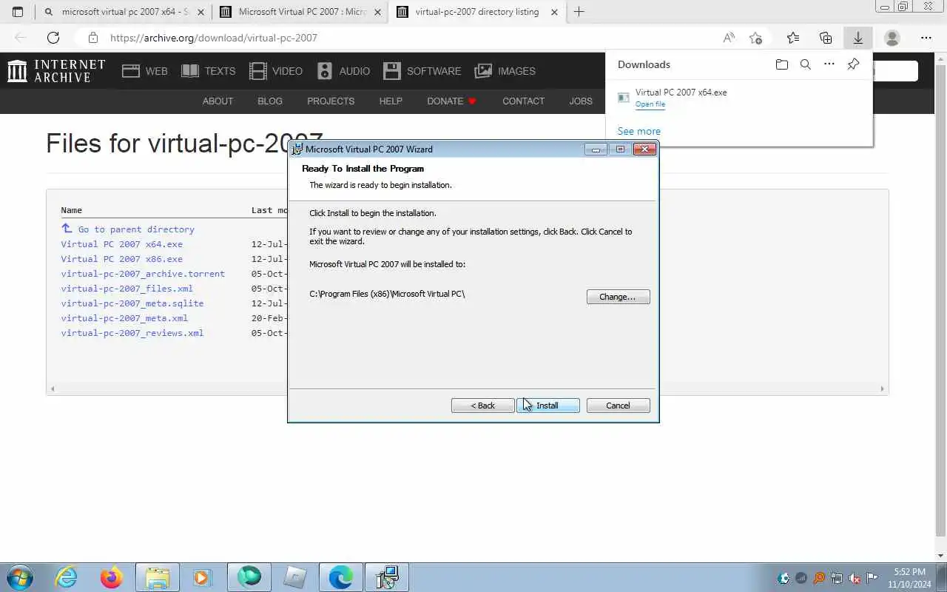This screenshot has width=947, height=592.
Task: Click virtual-pc-2007_meta.xml link
Action: (x=124, y=318)
